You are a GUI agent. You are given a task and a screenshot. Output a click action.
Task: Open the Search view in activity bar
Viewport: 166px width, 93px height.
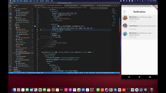click(10, 10)
